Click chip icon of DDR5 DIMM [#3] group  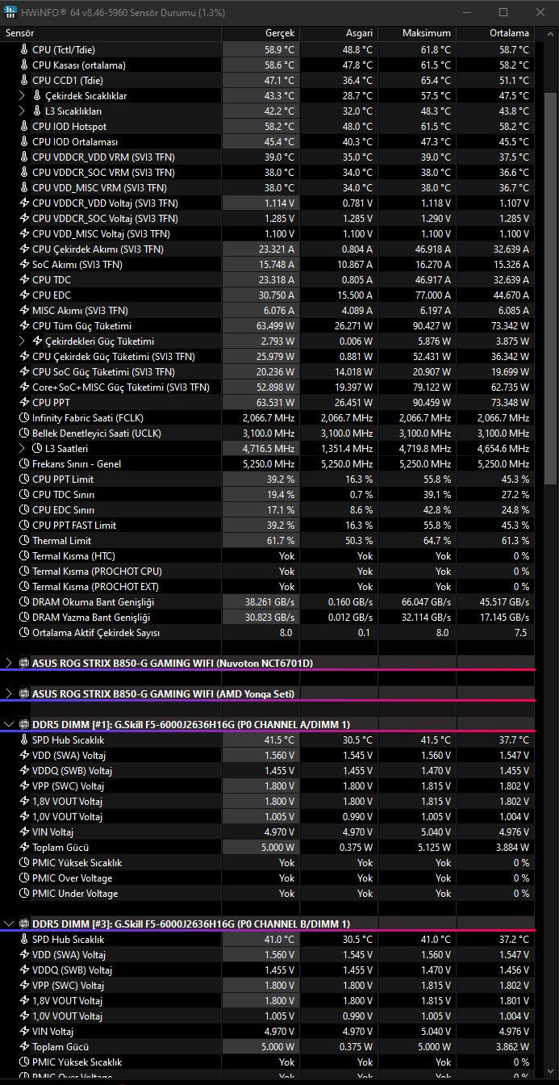click(23, 924)
